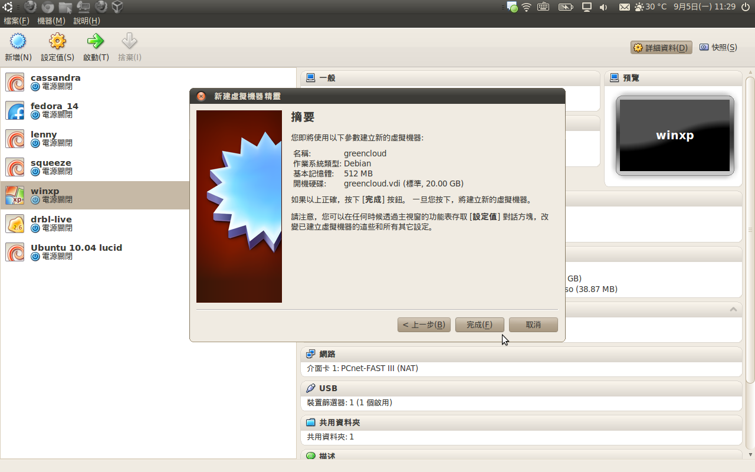
Task: Open the 機器(M) menu
Action: click(51, 21)
